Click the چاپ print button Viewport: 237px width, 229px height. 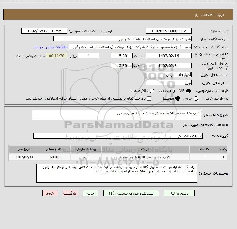[x=91, y=193]
